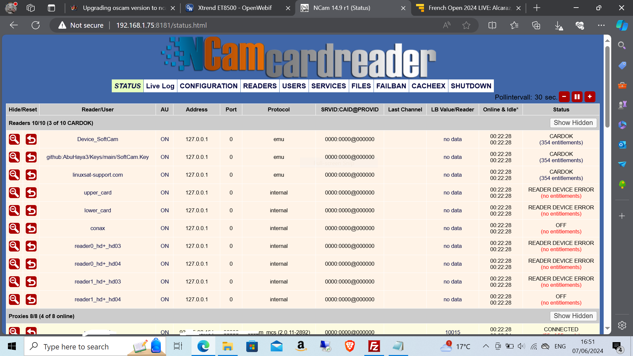The height and width of the screenshot is (356, 633).
Task: Reset the reader1_hd+_hd04 reader
Action: [31, 300]
